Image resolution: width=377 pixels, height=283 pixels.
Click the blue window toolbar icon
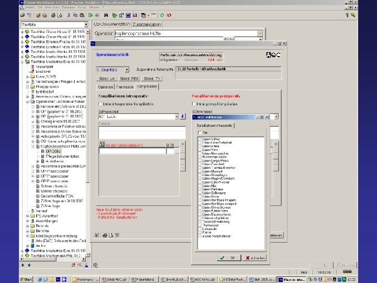(x=128, y=15)
